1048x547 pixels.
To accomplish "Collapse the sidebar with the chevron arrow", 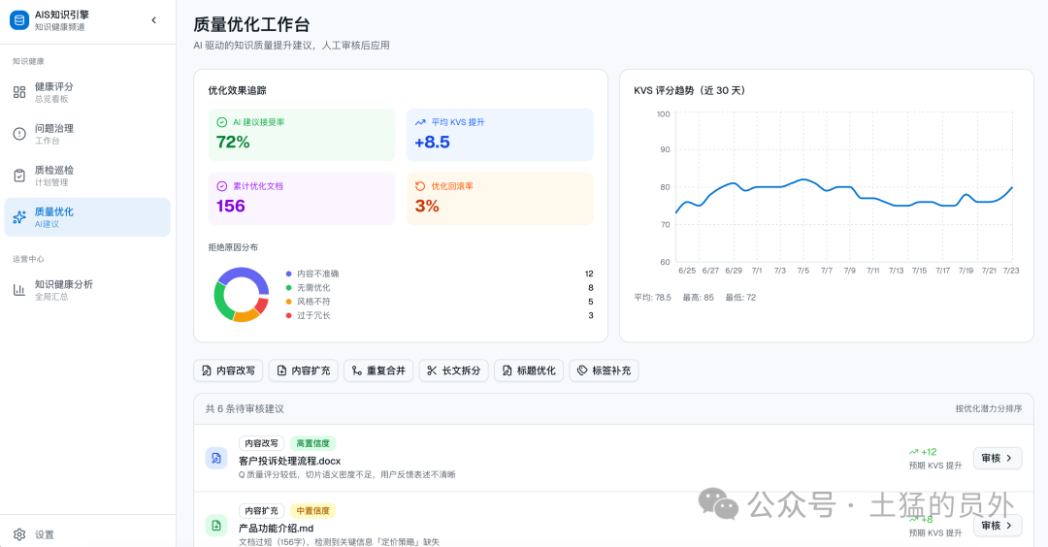I will click(153, 20).
